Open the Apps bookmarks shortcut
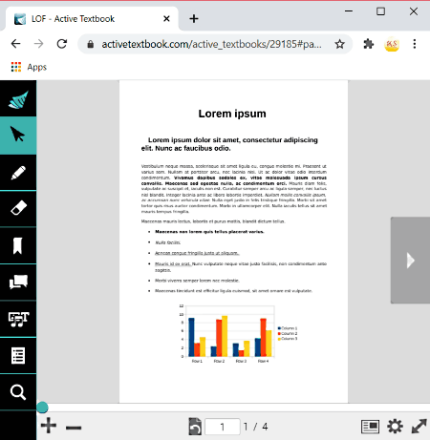 click(x=29, y=67)
